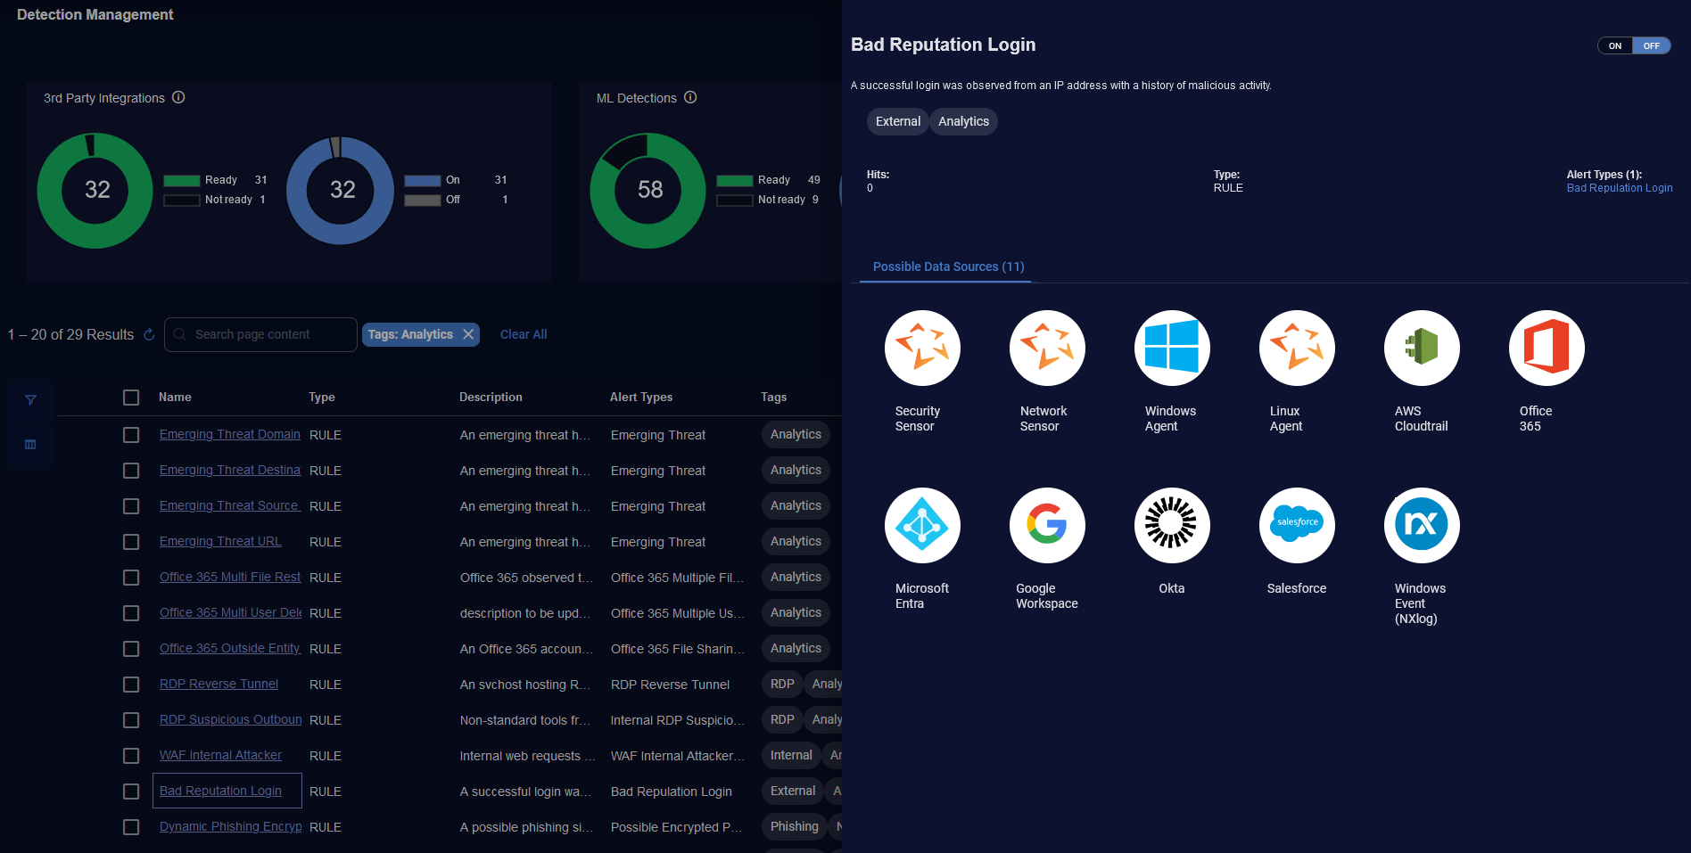1691x853 pixels.
Task: Remove the Tags: Analytics filter chip
Action: [468, 334]
